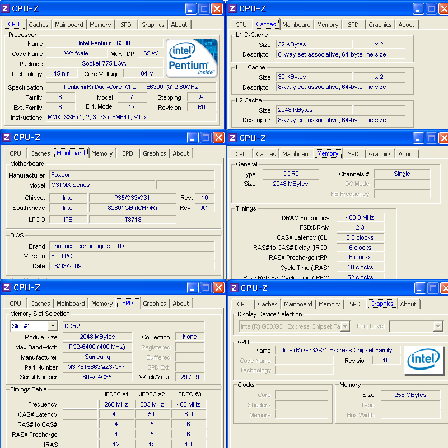Click the LPCIO value 'IT8718'
The height and width of the screenshot is (448, 448).
(132, 220)
